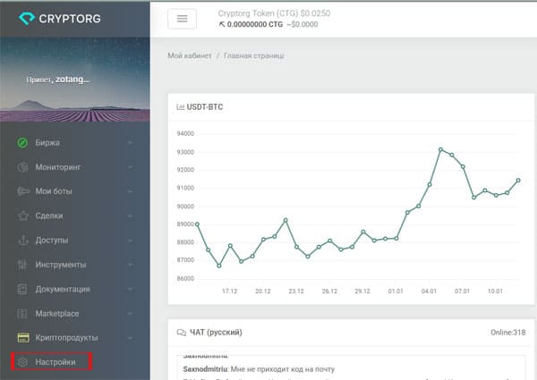The width and height of the screenshot is (537, 380).
Task: Click the Настройки gear icon
Action: point(22,362)
